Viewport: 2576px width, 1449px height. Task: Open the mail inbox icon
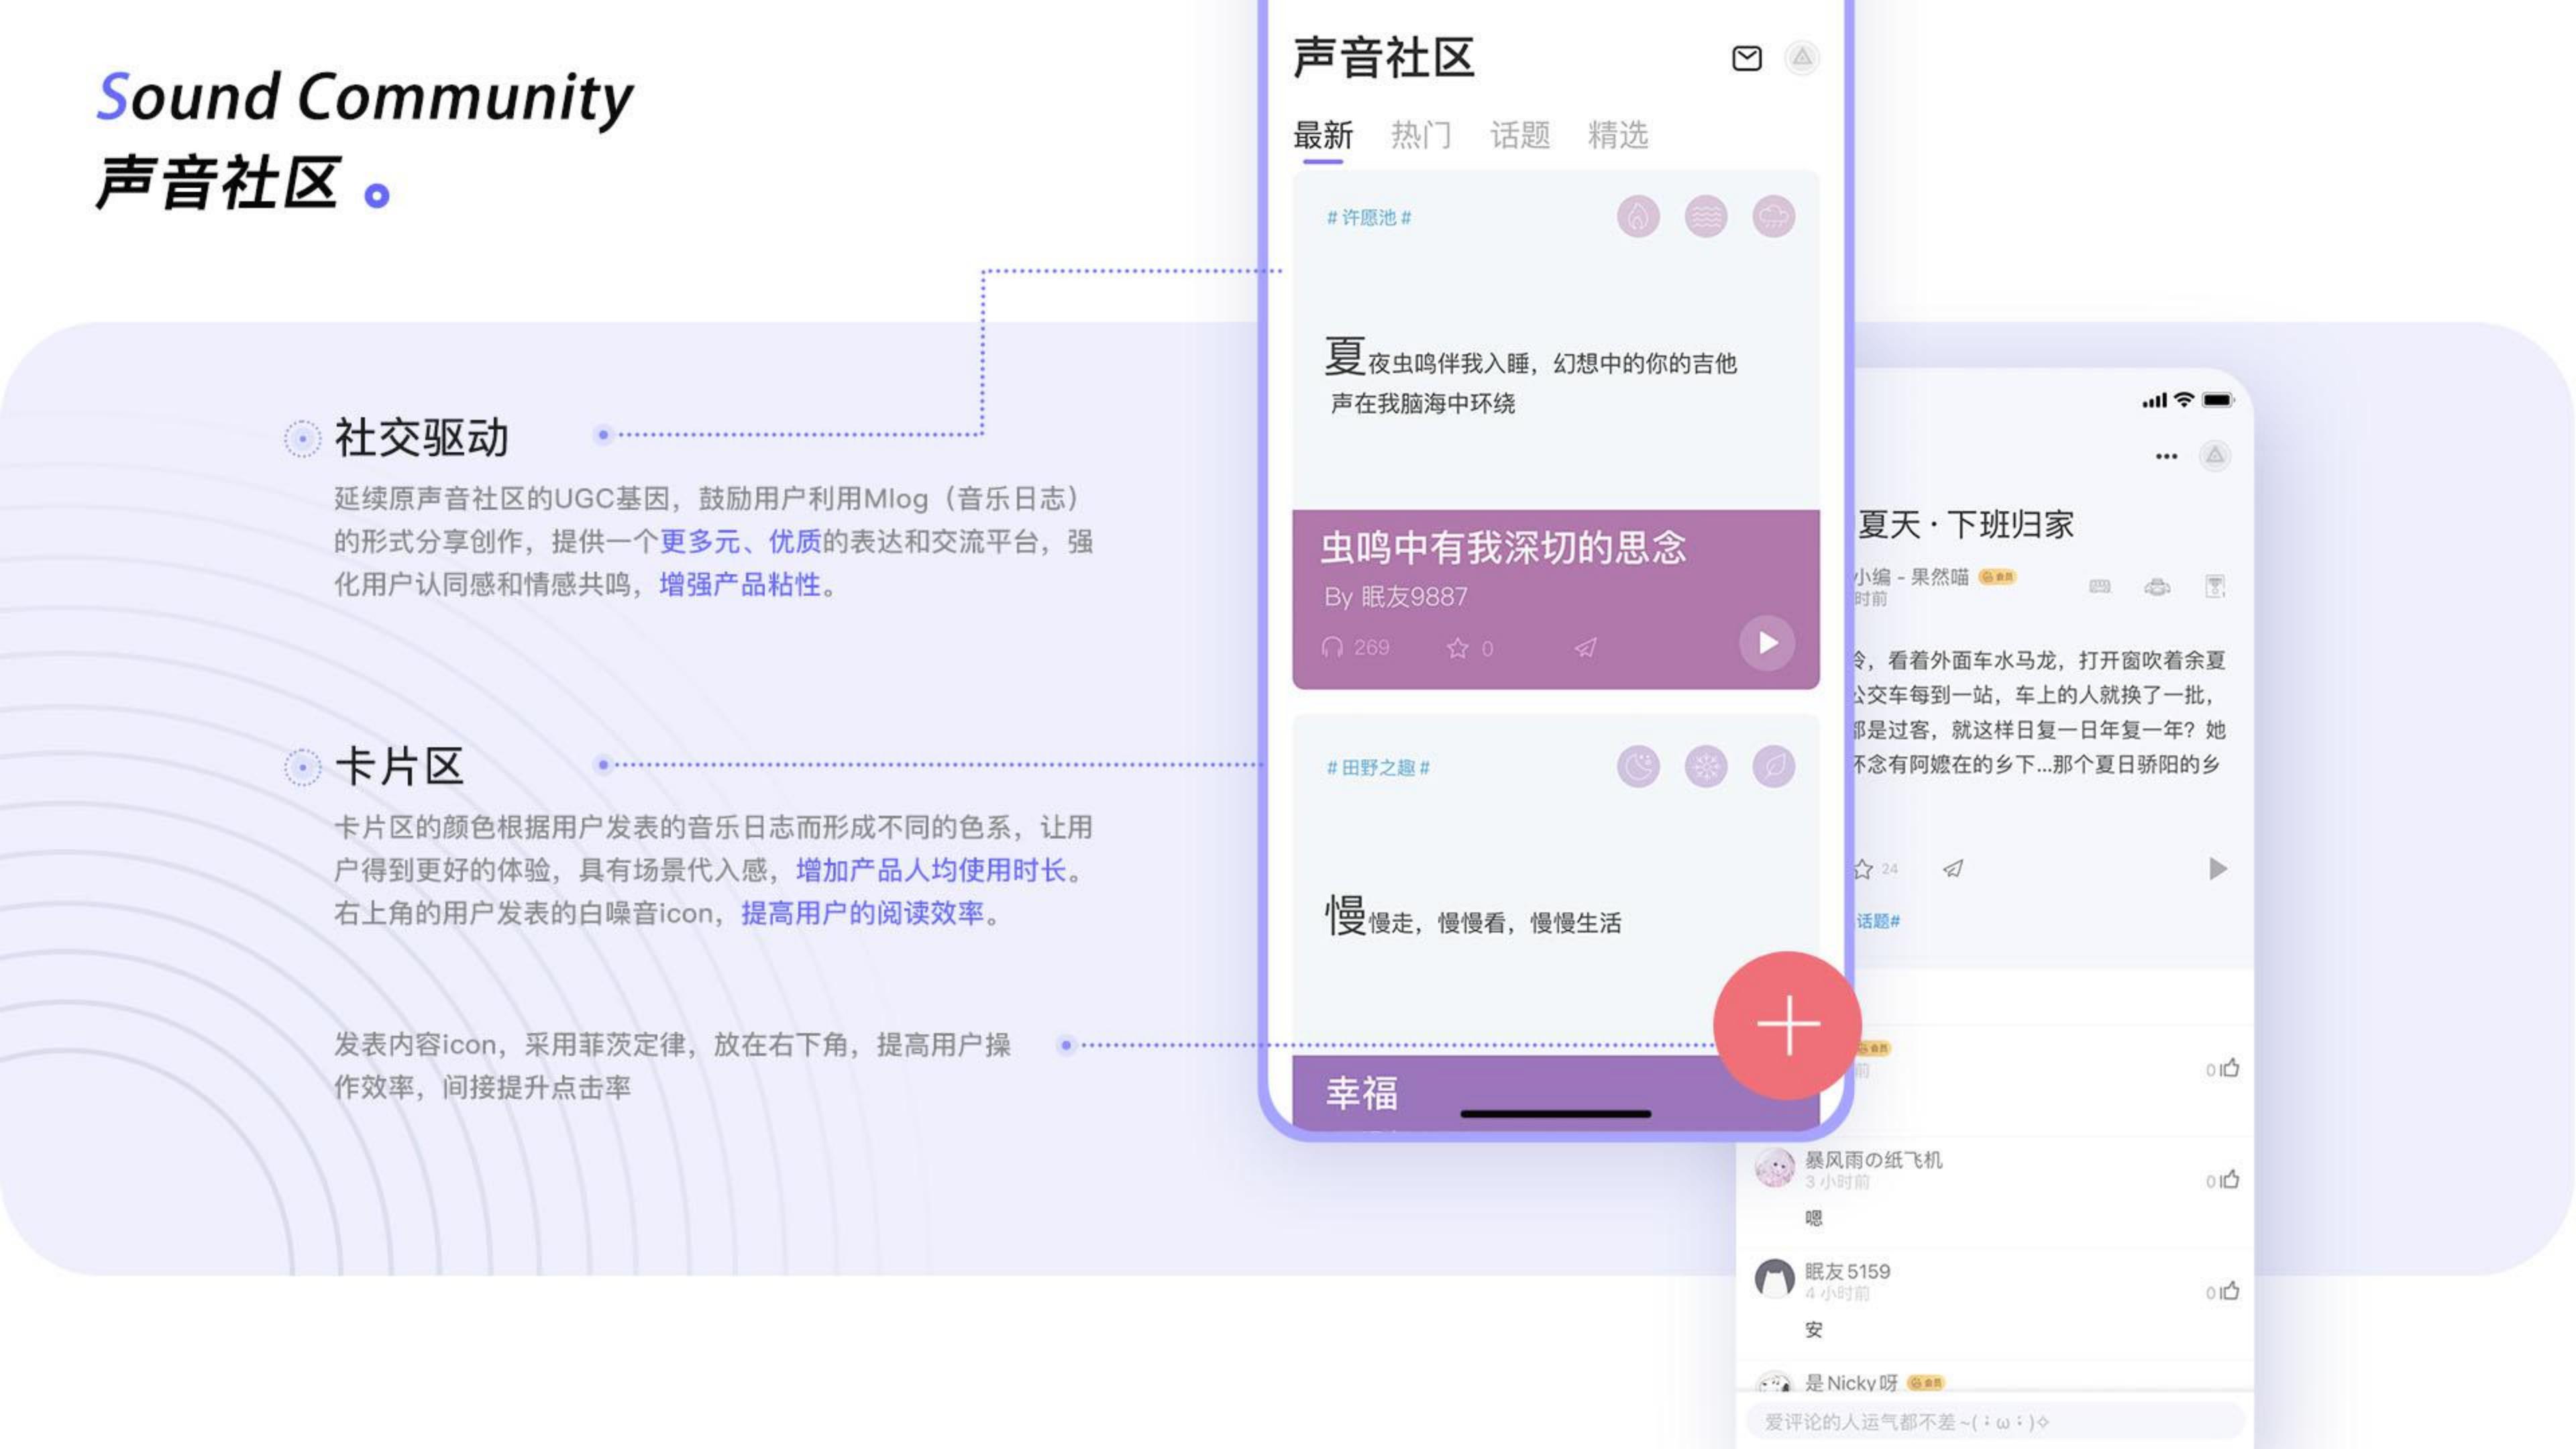[x=1746, y=58]
